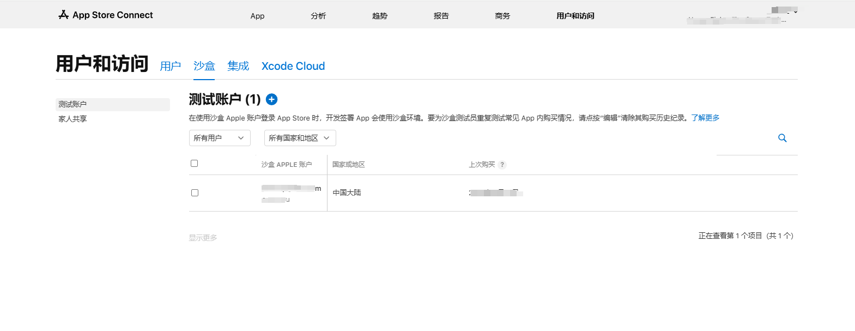The image size is (855, 331).
Task: Switch to the 集成 tab
Action: pyautogui.click(x=238, y=66)
